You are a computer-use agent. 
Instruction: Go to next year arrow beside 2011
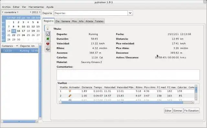click(40, 12)
